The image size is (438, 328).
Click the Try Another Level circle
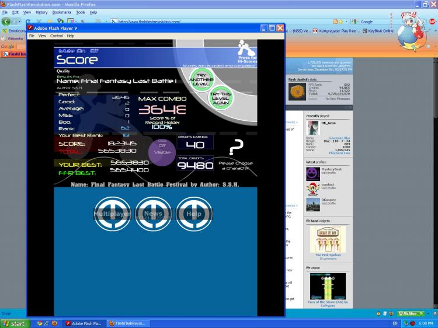pos(201,80)
